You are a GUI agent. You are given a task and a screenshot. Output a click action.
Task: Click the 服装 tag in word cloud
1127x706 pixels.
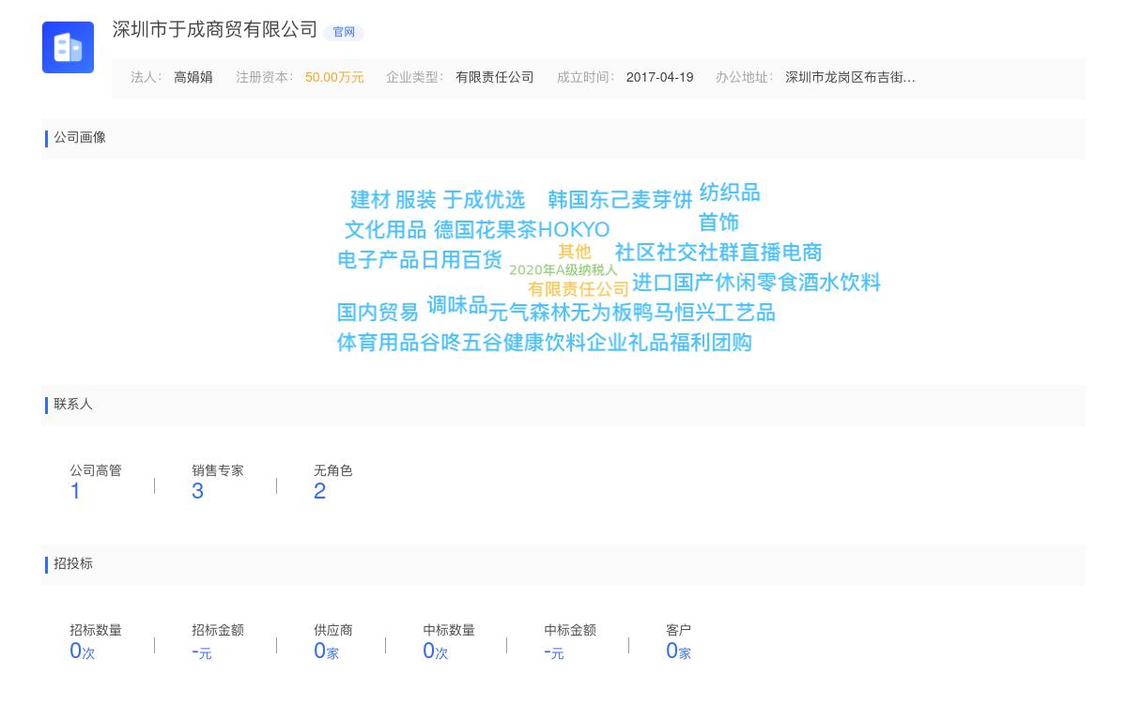[x=416, y=200]
